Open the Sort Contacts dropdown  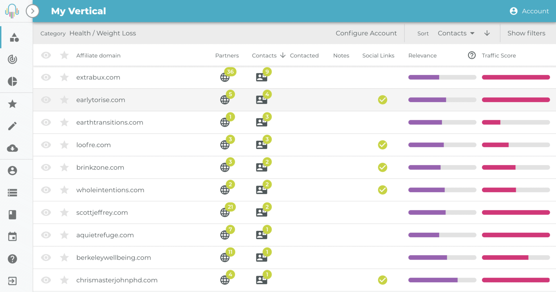click(x=456, y=33)
